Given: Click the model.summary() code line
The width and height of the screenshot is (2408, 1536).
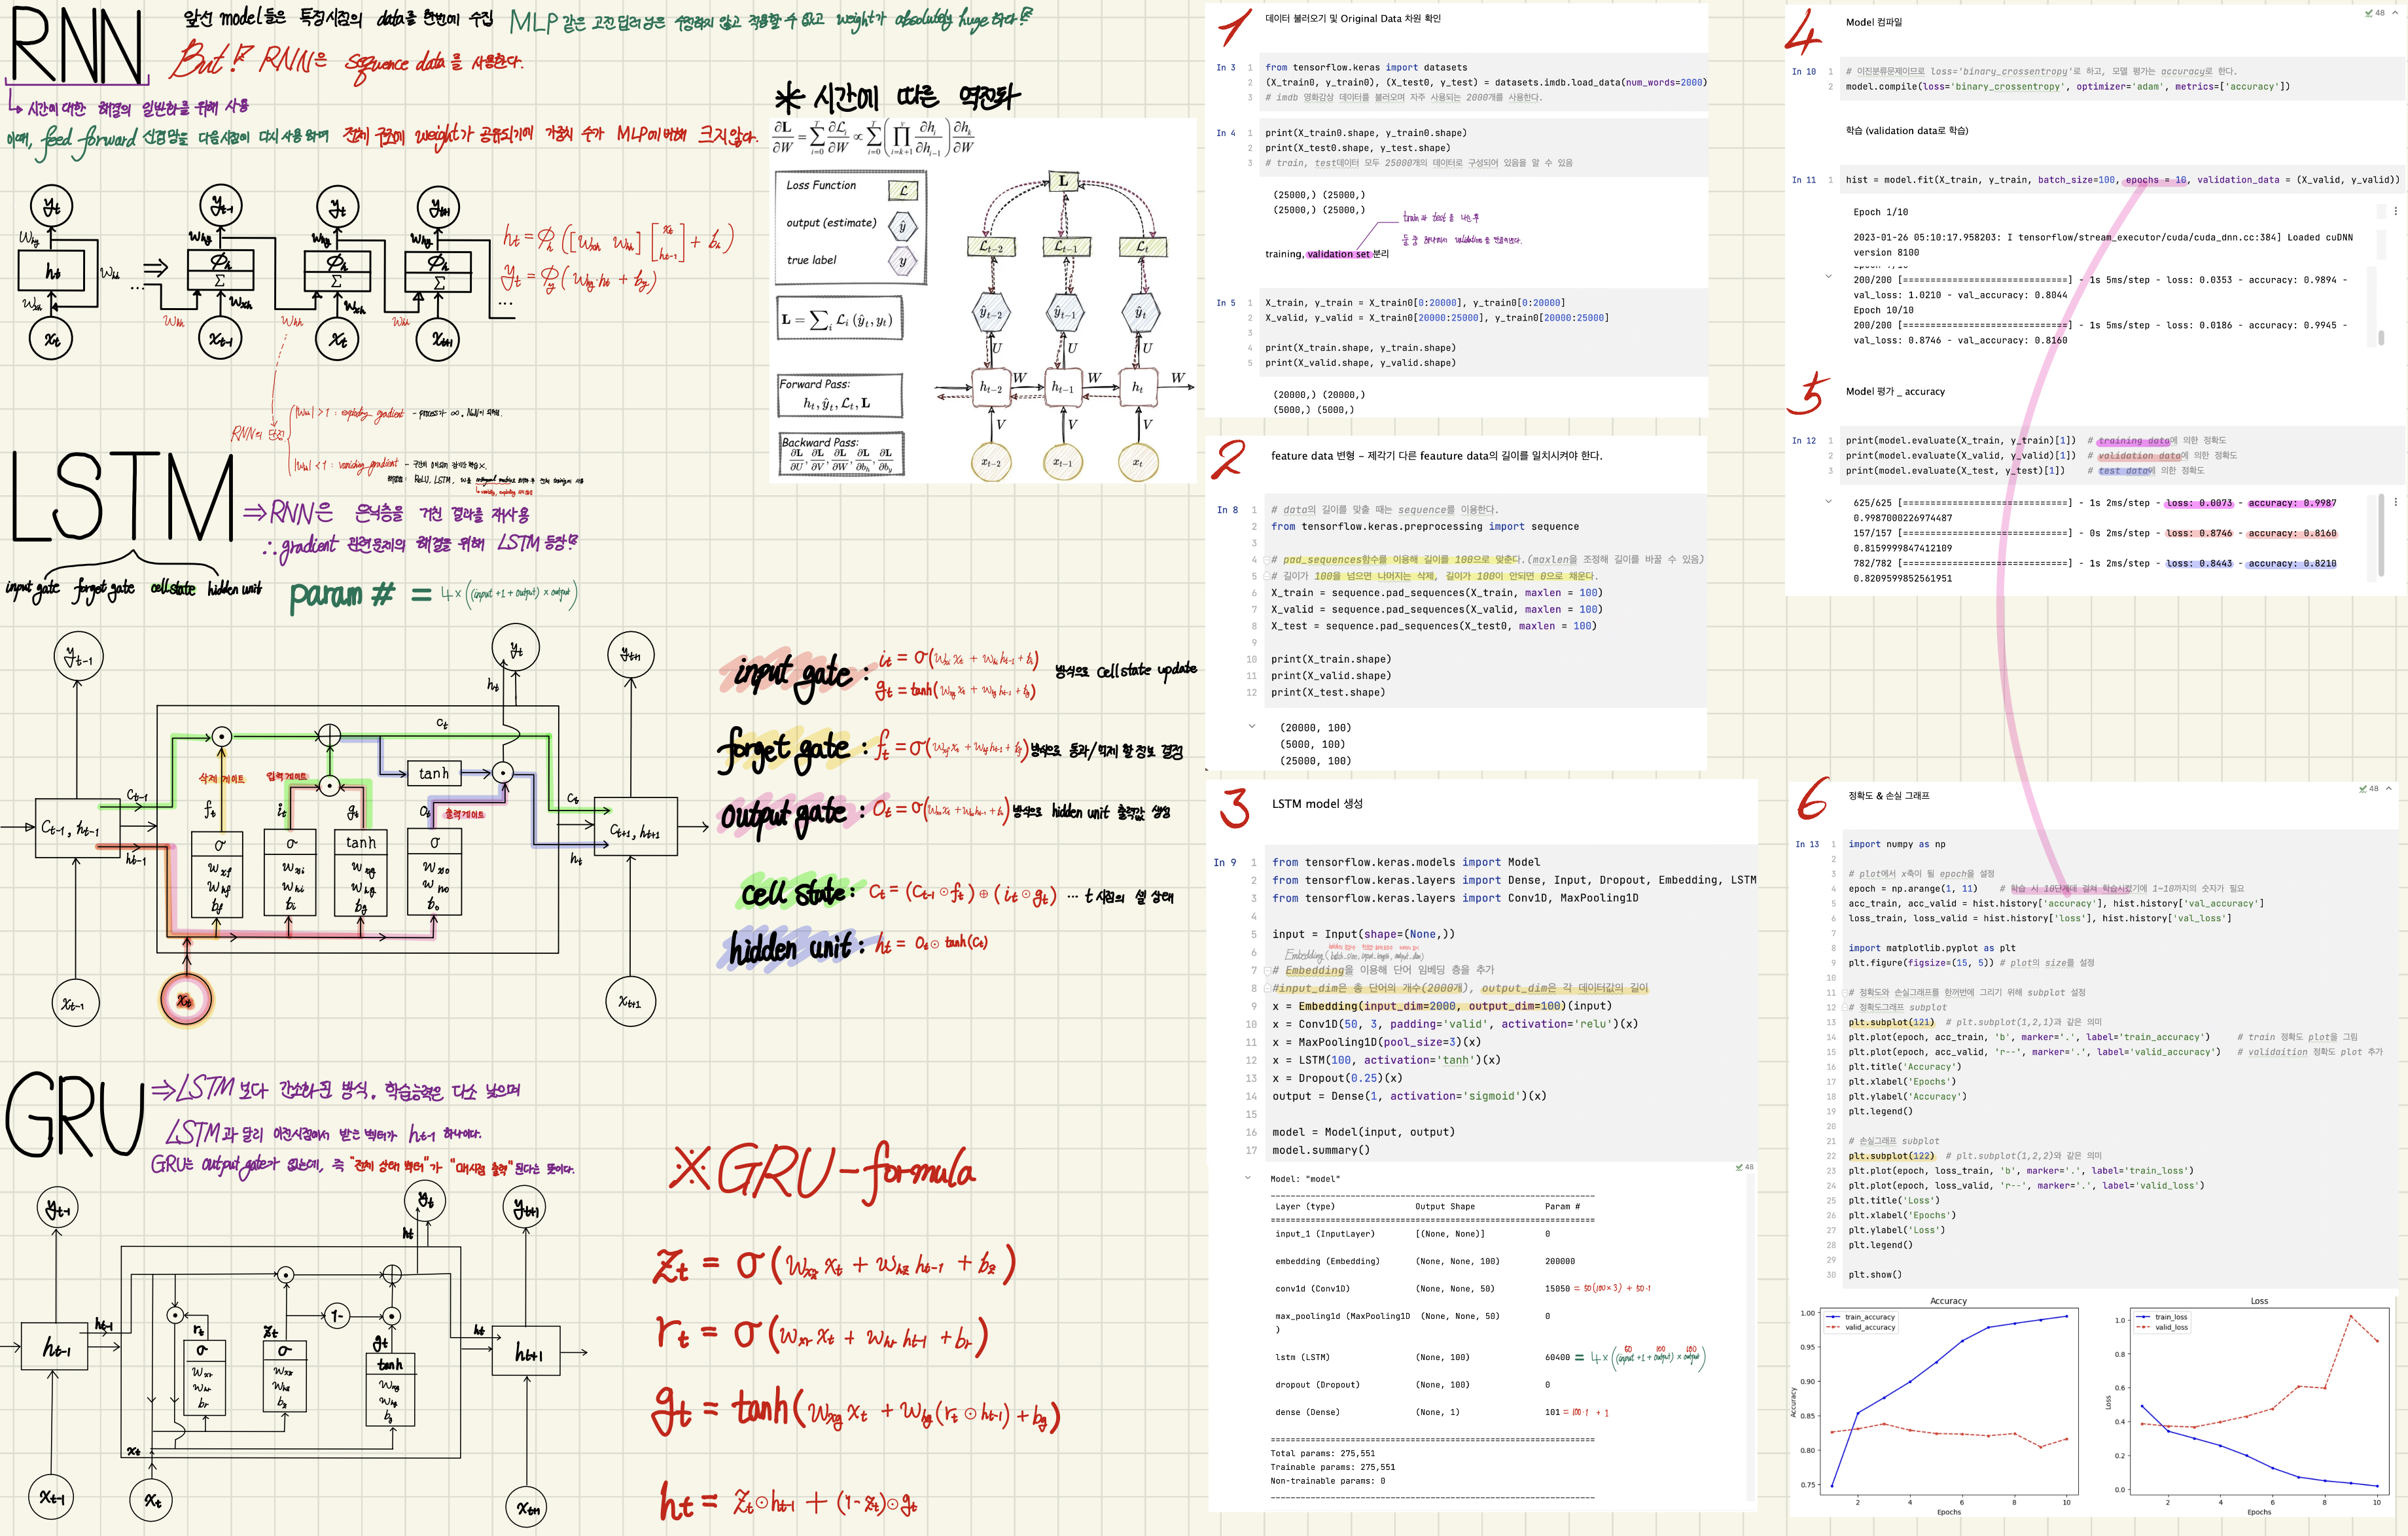Looking at the screenshot, I should coord(1320,1150).
